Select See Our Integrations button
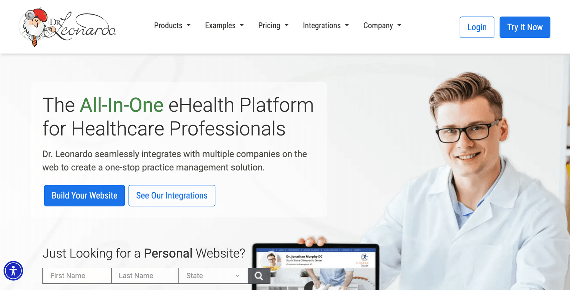 coord(172,195)
